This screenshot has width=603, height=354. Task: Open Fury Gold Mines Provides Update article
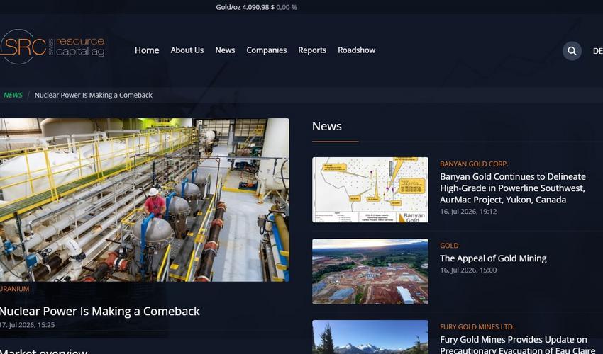[x=517, y=344]
